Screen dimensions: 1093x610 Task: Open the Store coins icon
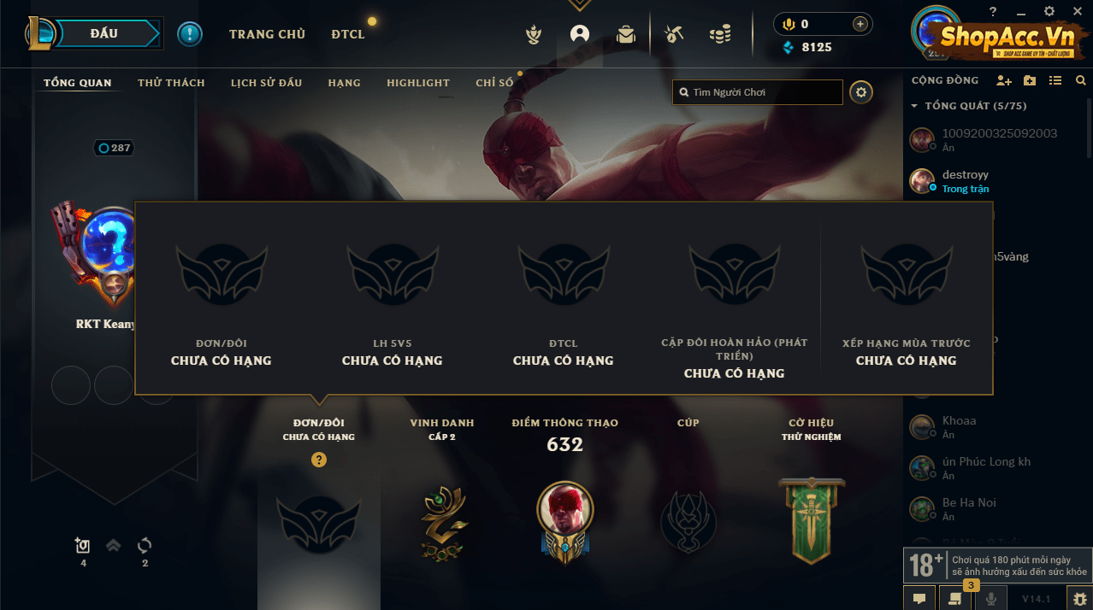point(720,35)
